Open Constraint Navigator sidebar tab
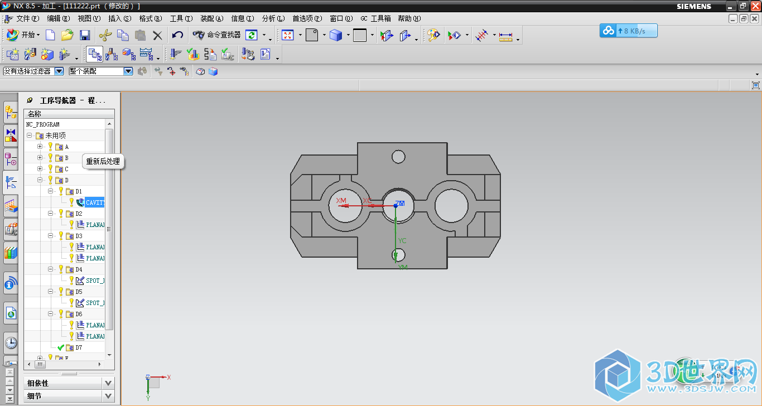The width and height of the screenshot is (762, 406). (x=11, y=136)
